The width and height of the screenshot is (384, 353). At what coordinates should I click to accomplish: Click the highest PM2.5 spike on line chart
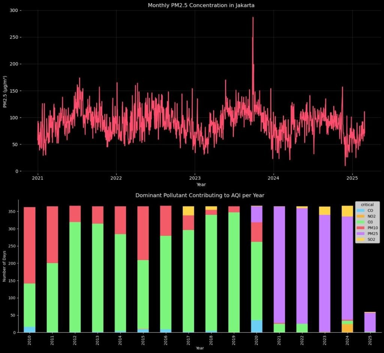(x=253, y=18)
